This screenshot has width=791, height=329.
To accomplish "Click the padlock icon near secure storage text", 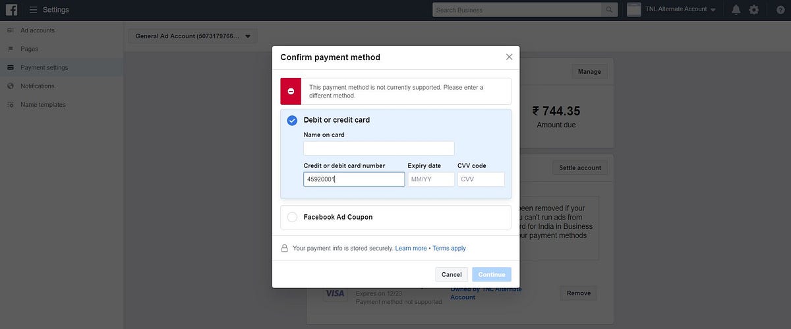I will coord(285,249).
